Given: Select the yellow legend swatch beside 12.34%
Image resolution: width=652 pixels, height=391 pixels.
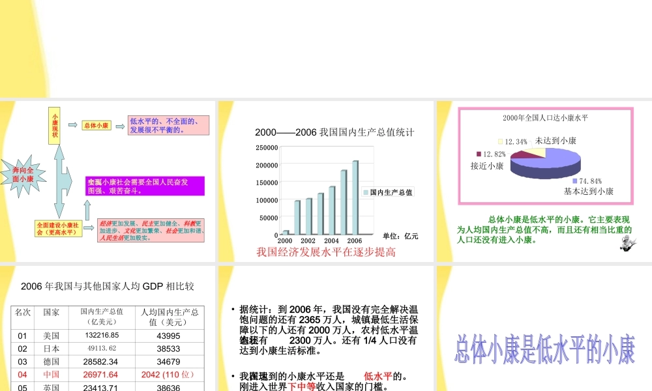Looking at the screenshot, I should 500,141.
